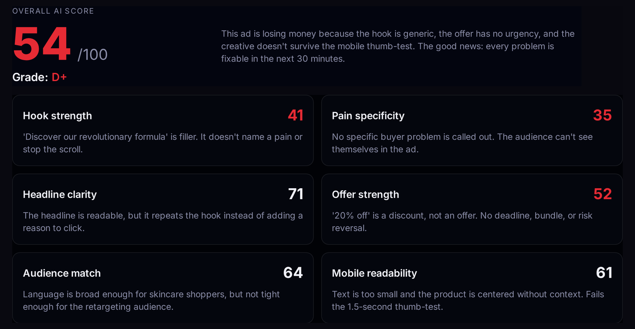Click the 'revolutionary formula' hook description
Image resolution: width=635 pixels, height=329 pixels.
point(163,143)
